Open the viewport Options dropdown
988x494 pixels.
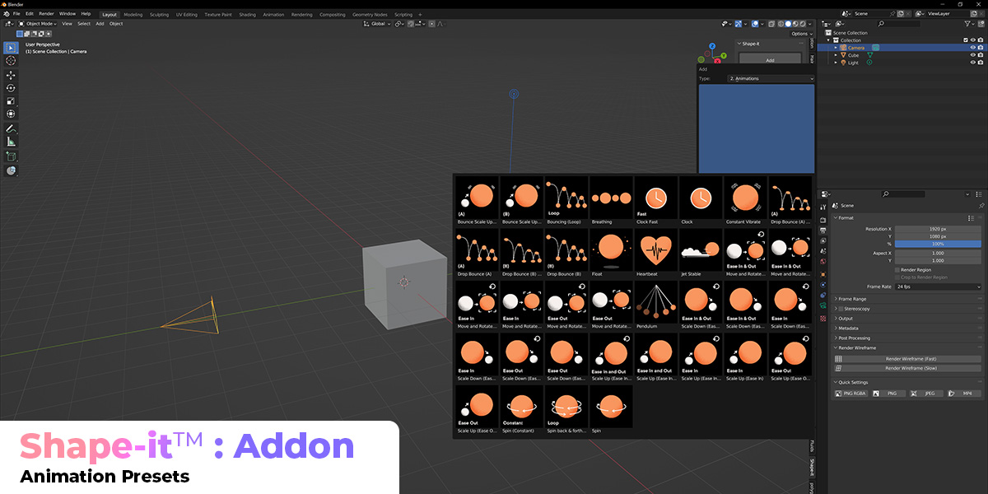click(801, 34)
